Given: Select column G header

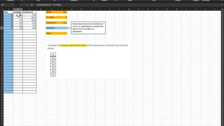Looking at the screenshot, I should click(72, 9).
